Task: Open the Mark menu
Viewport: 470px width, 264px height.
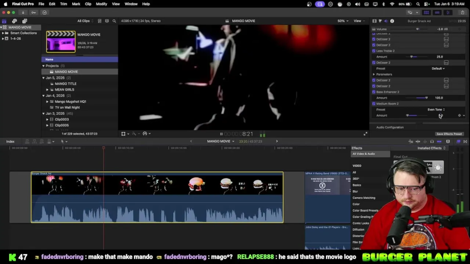Action: (x=76, y=4)
